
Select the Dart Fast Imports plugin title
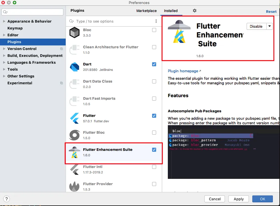[x=99, y=98]
